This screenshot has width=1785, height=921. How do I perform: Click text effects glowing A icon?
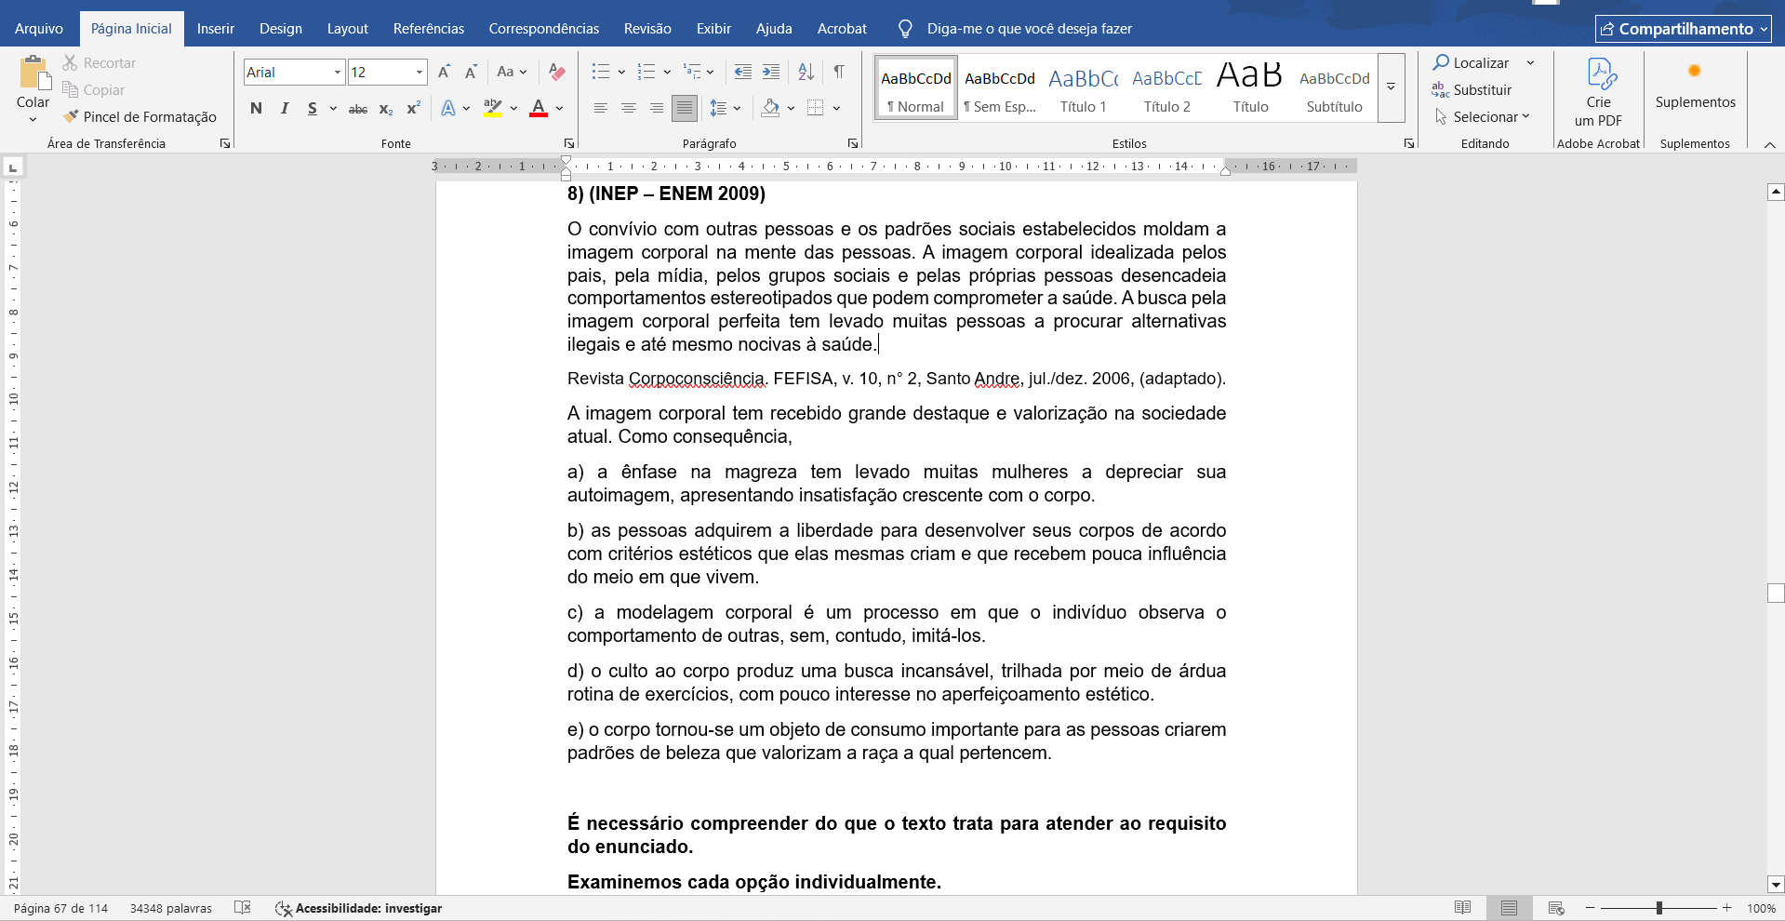[x=448, y=109]
